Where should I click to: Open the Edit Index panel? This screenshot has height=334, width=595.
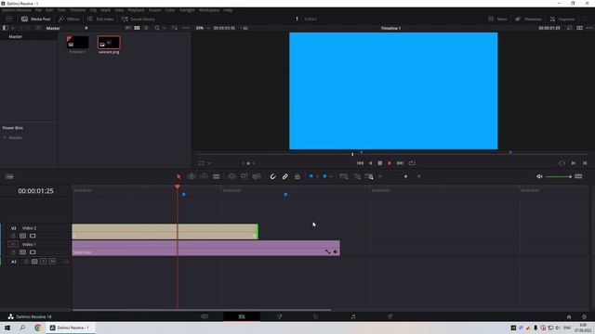point(100,19)
